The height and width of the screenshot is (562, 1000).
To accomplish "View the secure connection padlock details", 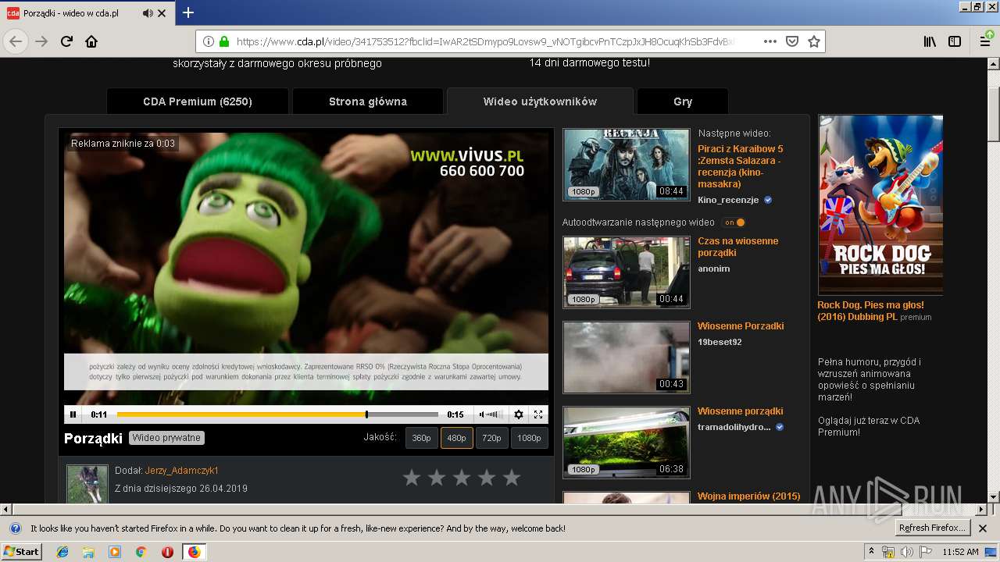I will 224,41.
